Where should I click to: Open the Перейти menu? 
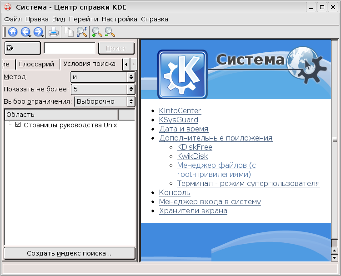click(x=84, y=20)
